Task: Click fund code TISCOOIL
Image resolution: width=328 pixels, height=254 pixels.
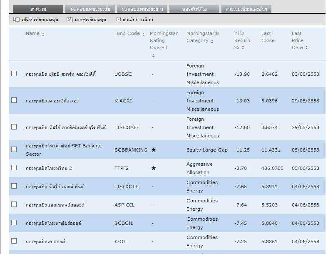Action: [127, 187]
